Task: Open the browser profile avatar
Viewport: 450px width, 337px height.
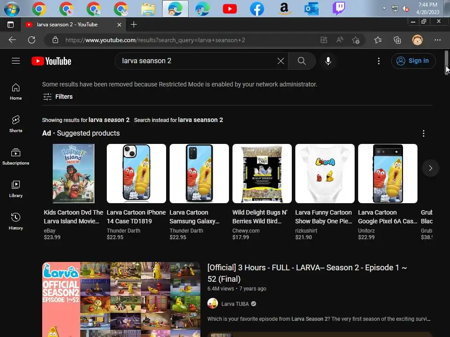Action: (417, 40)
